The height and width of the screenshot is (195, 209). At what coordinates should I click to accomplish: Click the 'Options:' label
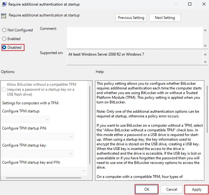tap(8, 72)
